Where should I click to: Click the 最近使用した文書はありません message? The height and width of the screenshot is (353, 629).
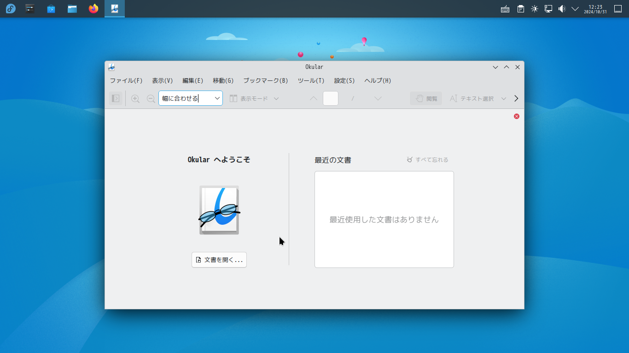pos(384,220)
